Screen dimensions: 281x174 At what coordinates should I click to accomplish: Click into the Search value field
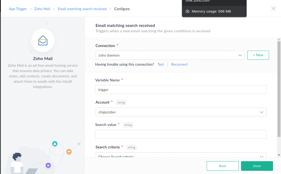click(x=181, y=134)
